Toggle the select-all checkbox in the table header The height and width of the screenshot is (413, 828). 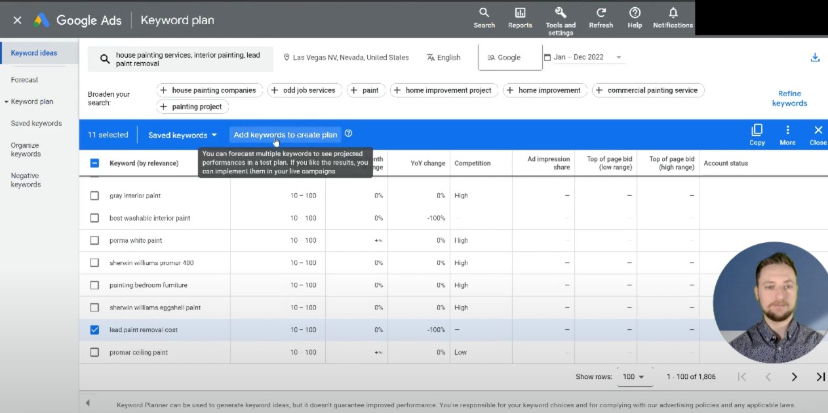tap(94, 163)
